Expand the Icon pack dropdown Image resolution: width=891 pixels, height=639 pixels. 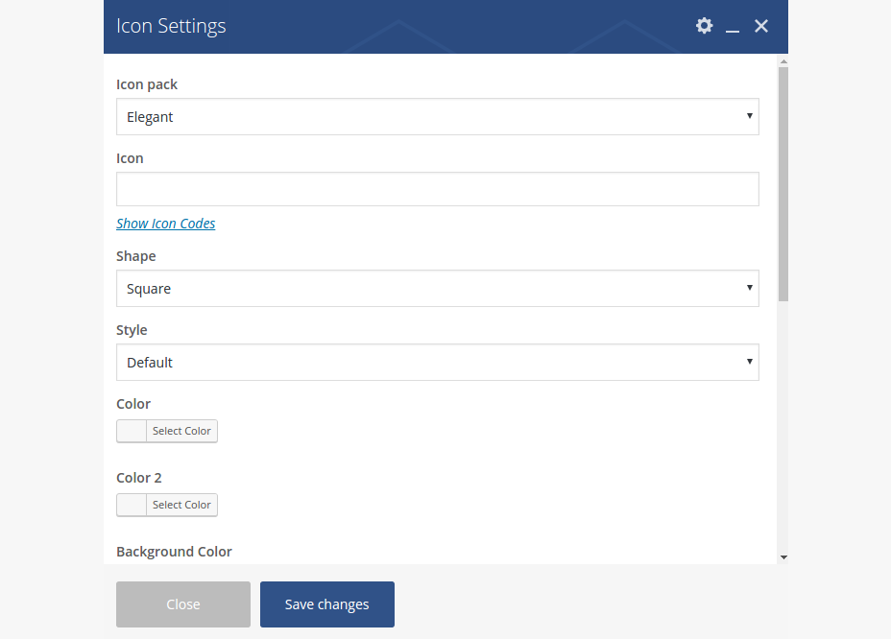click(x=437, y=117)
